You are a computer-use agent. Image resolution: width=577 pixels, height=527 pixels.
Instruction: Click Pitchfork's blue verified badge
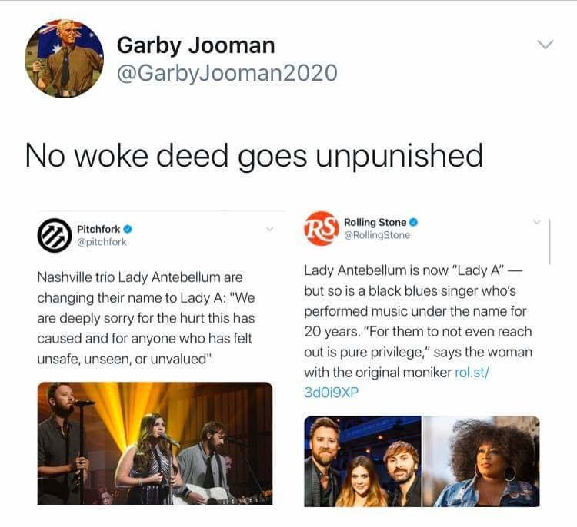pos(128,230)
